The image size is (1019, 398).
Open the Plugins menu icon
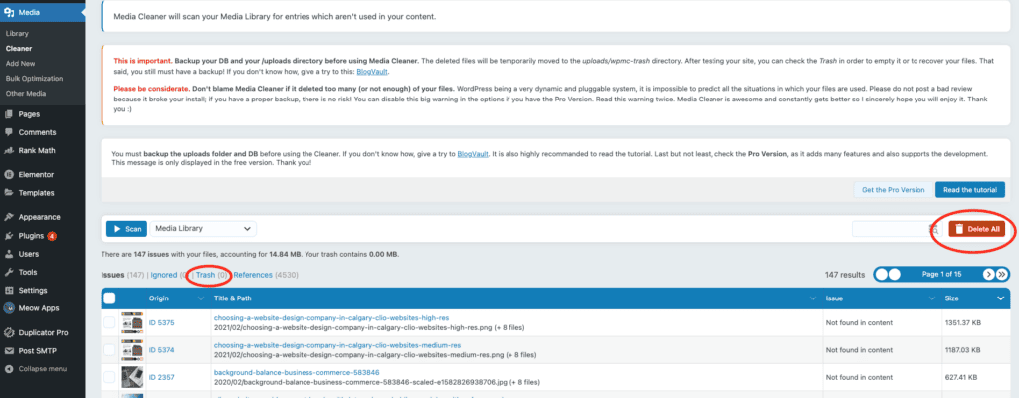point(9,235)
